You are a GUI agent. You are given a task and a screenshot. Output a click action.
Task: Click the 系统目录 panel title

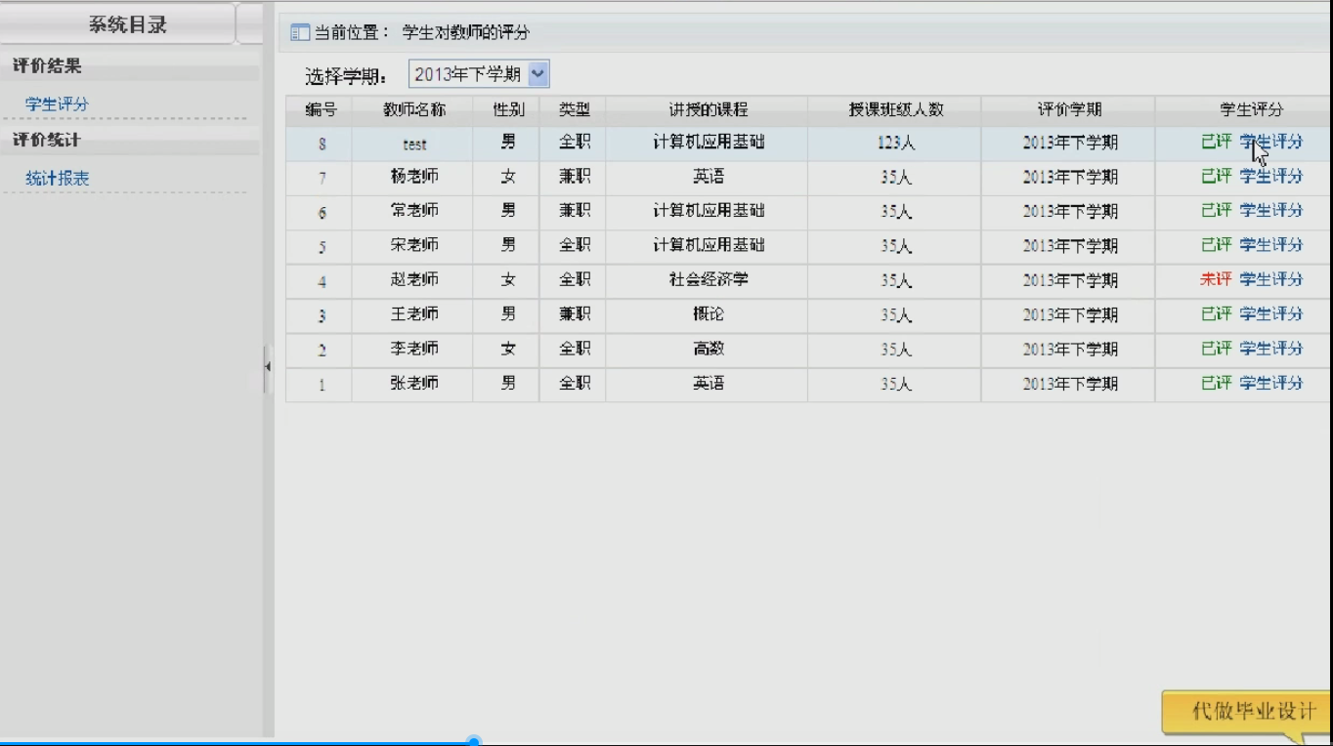tap(127, 25)
